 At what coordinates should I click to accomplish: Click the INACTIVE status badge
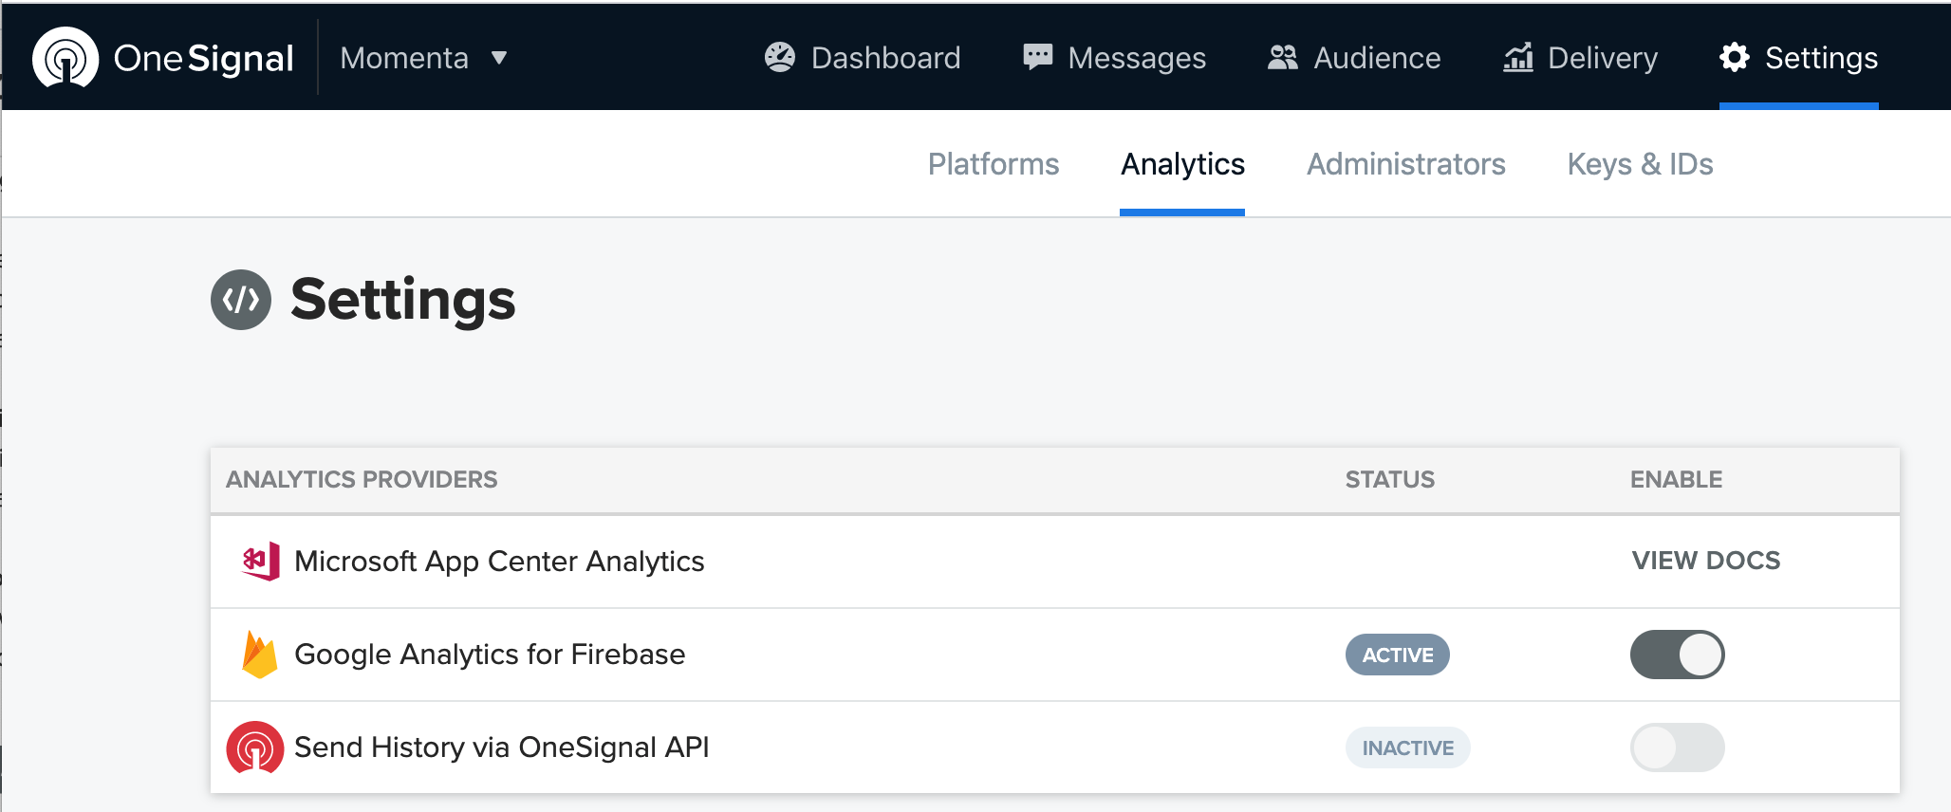click(1407, 747)
